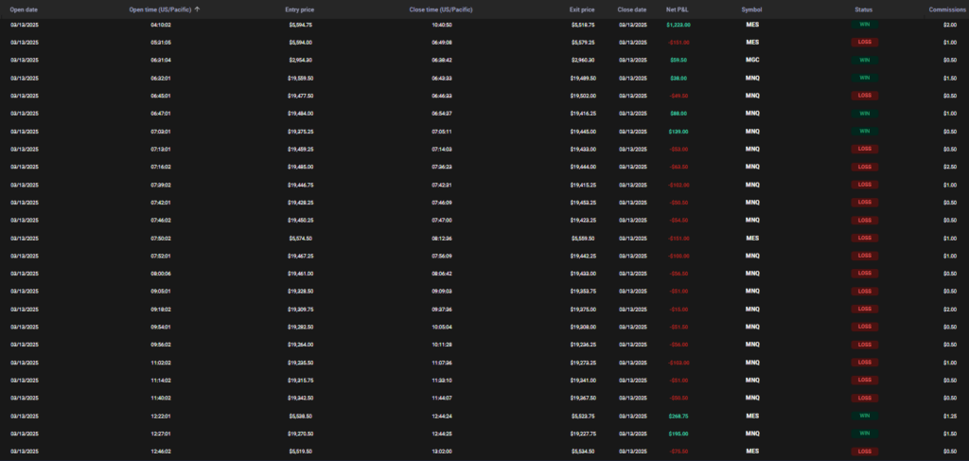Click the $1.25 commission value
969x461 pixels.
point(950,416)
